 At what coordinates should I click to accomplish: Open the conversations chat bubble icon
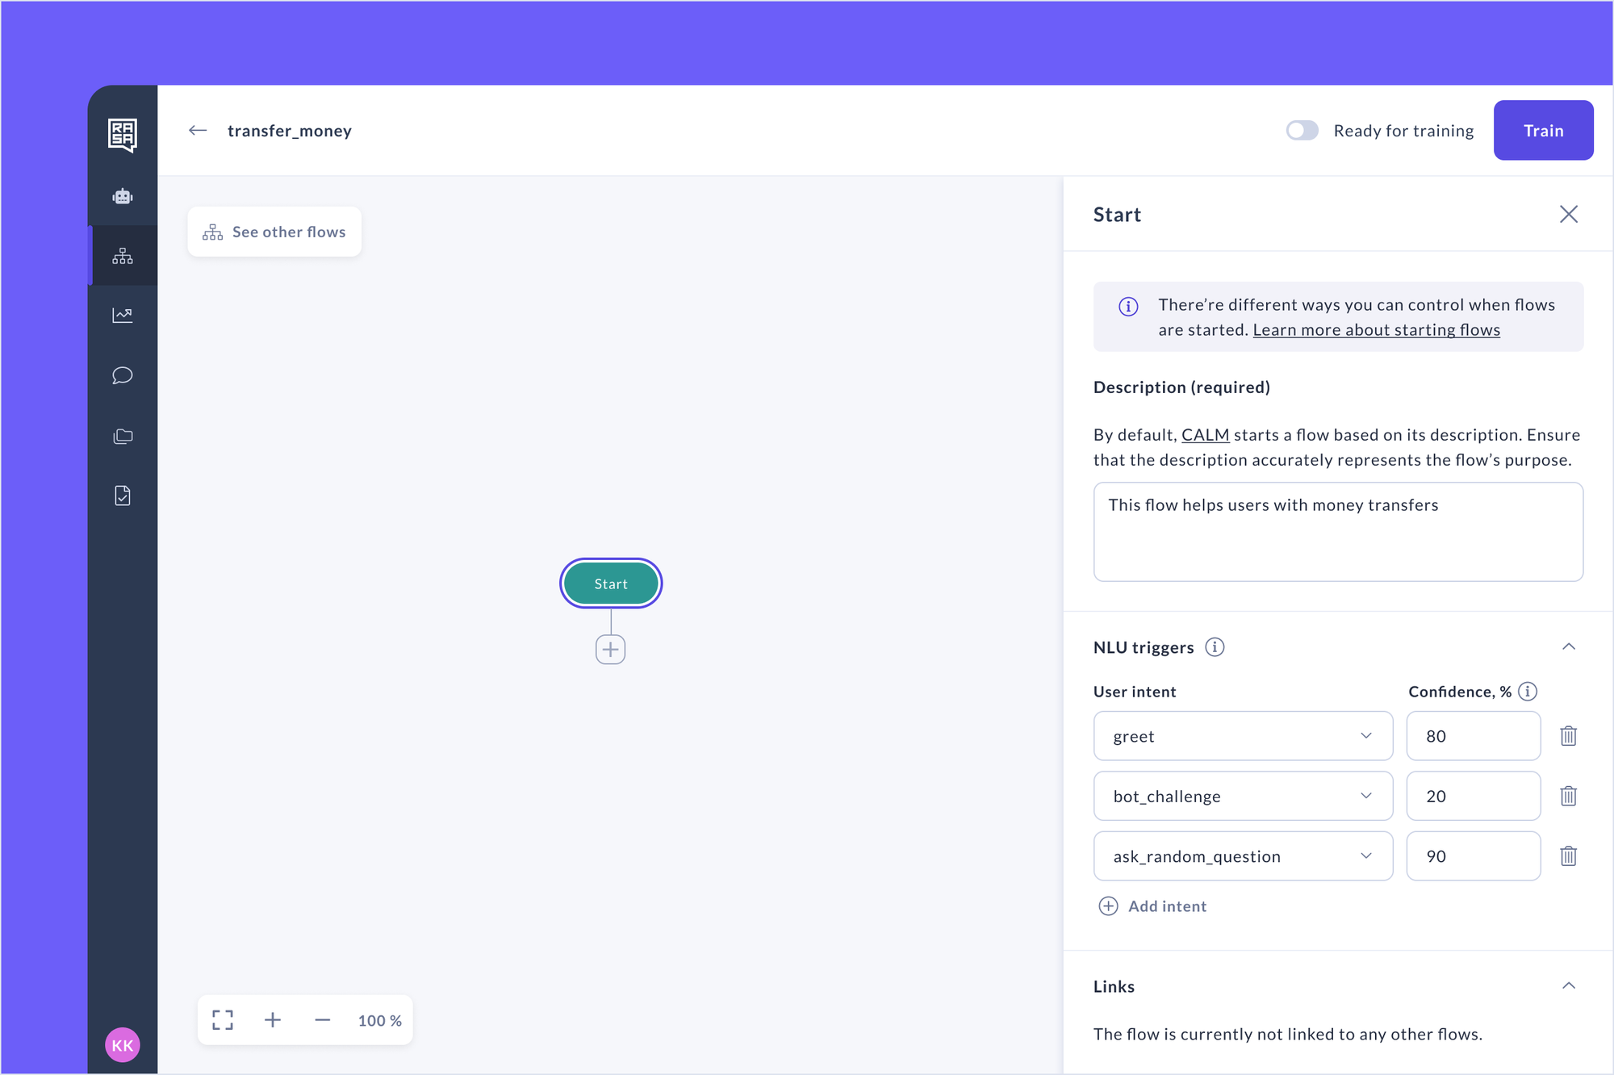pos(123,375)
